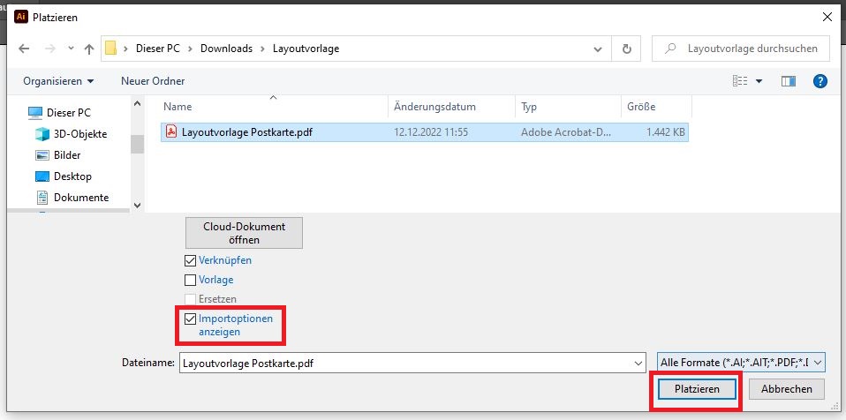Enable the Vorlage checkbox

[x=191, y=281]
